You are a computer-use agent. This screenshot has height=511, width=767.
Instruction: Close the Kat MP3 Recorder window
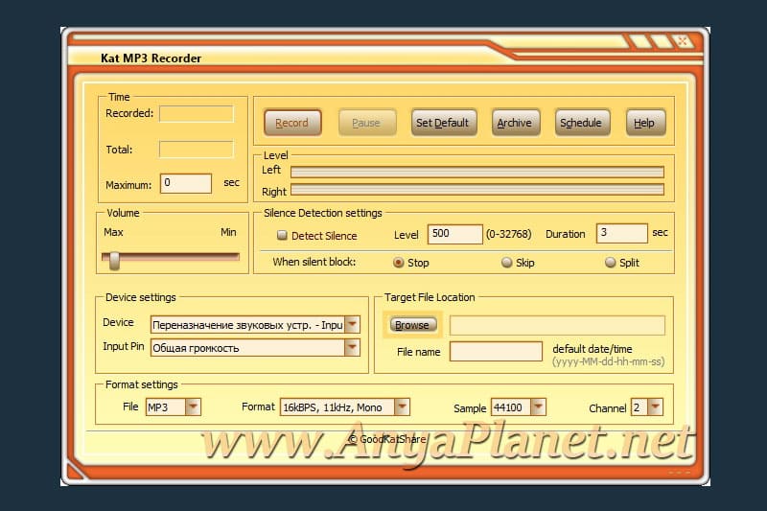pos(683,41)
